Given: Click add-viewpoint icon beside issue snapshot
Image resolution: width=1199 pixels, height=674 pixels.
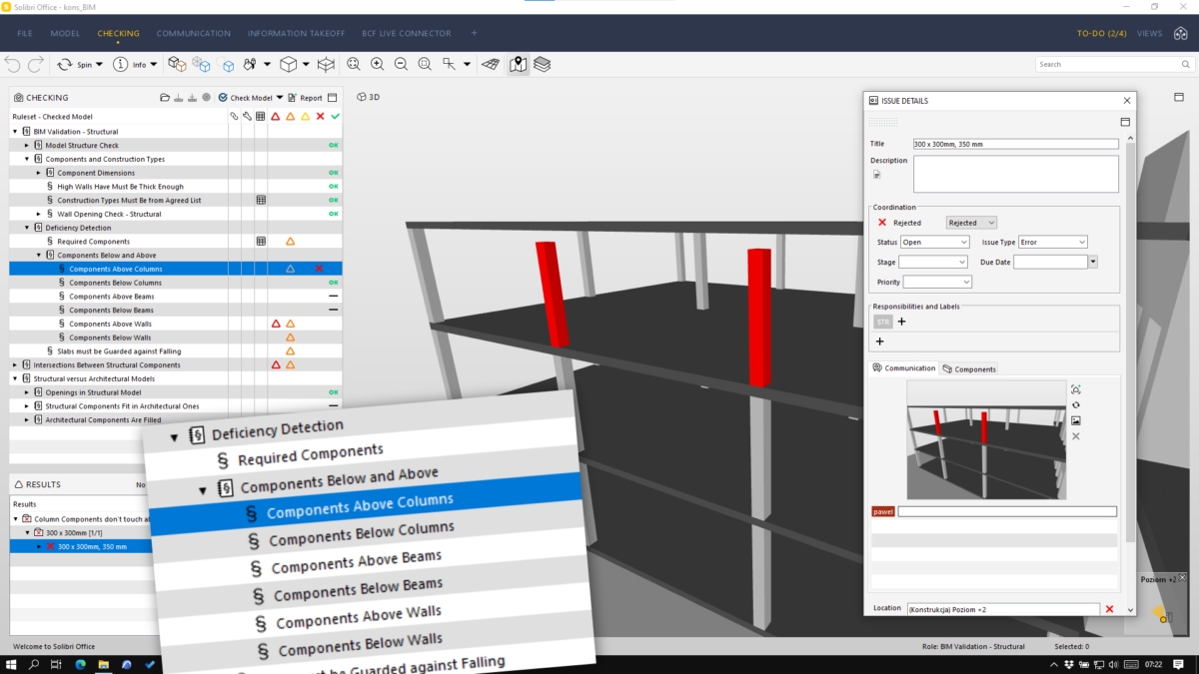Looking at the screenshot, I should pyautogui.click(x=1076, y=389).
